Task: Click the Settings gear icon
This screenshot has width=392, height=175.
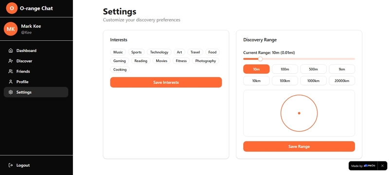Action: coord(11,92)
